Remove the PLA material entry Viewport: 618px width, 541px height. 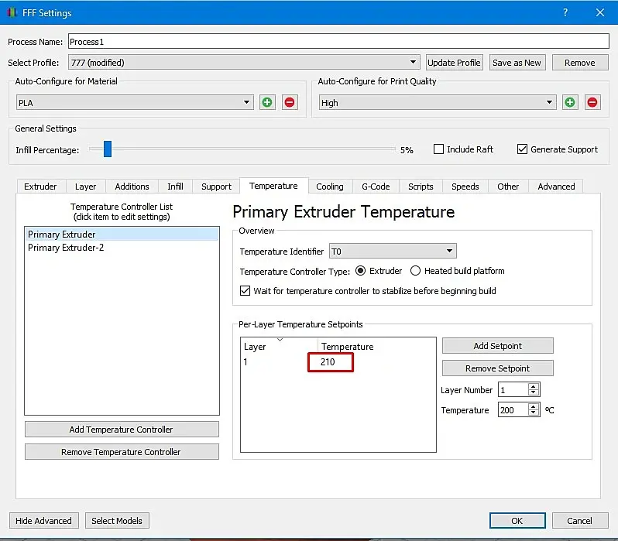click(x=290, y=102)
